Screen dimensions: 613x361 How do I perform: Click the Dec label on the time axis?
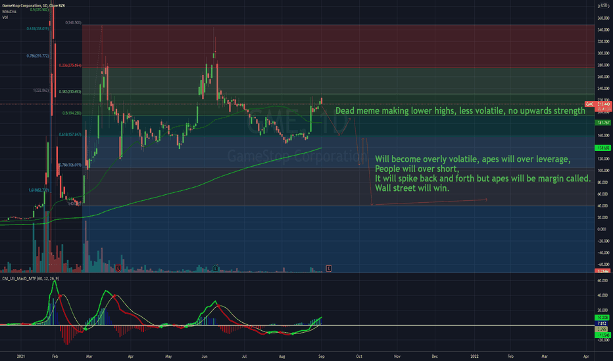click(434, 356)
